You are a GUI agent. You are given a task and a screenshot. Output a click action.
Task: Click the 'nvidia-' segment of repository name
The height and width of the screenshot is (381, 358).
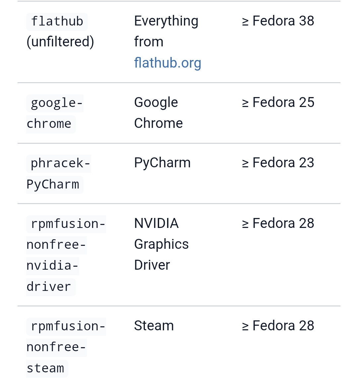click(x=52, y=266)
